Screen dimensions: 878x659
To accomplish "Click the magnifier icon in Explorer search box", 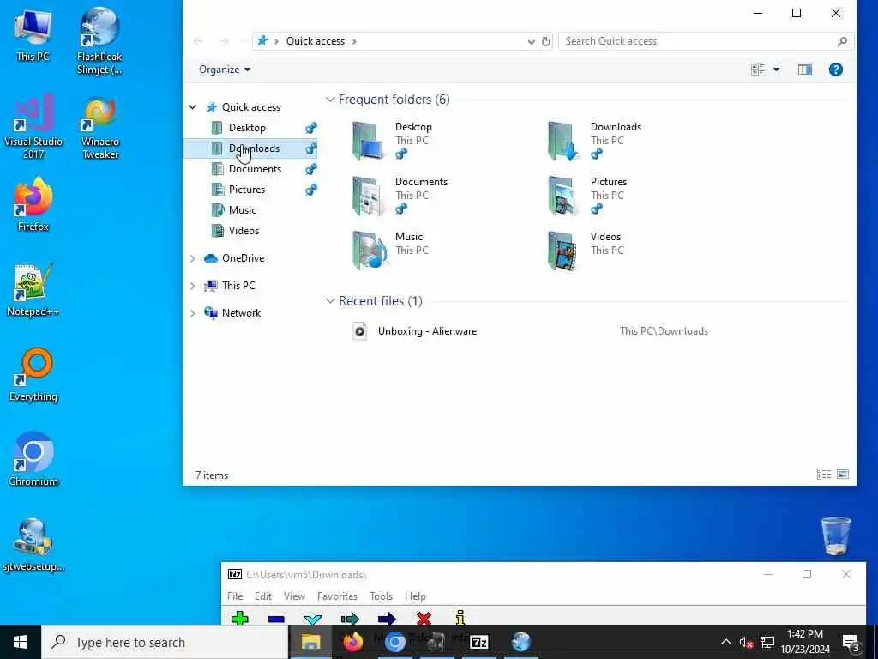I will click(842, 41).
